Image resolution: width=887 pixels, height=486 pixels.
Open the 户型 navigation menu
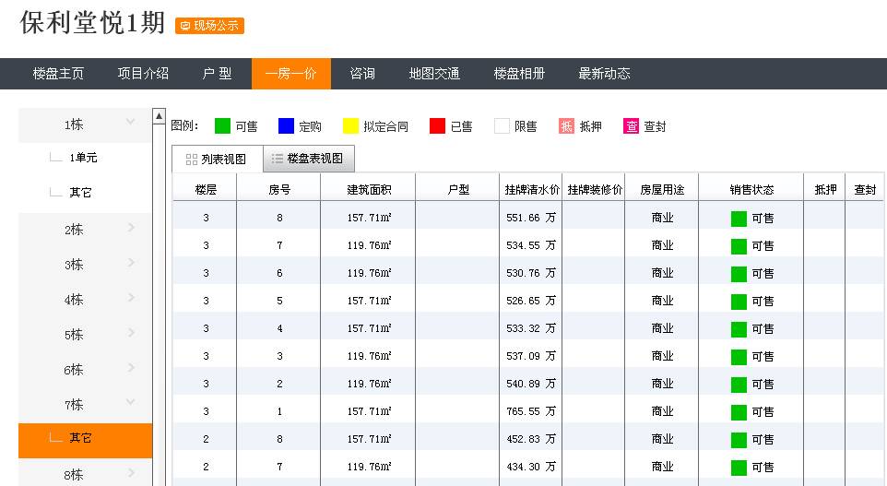(217, 74)
